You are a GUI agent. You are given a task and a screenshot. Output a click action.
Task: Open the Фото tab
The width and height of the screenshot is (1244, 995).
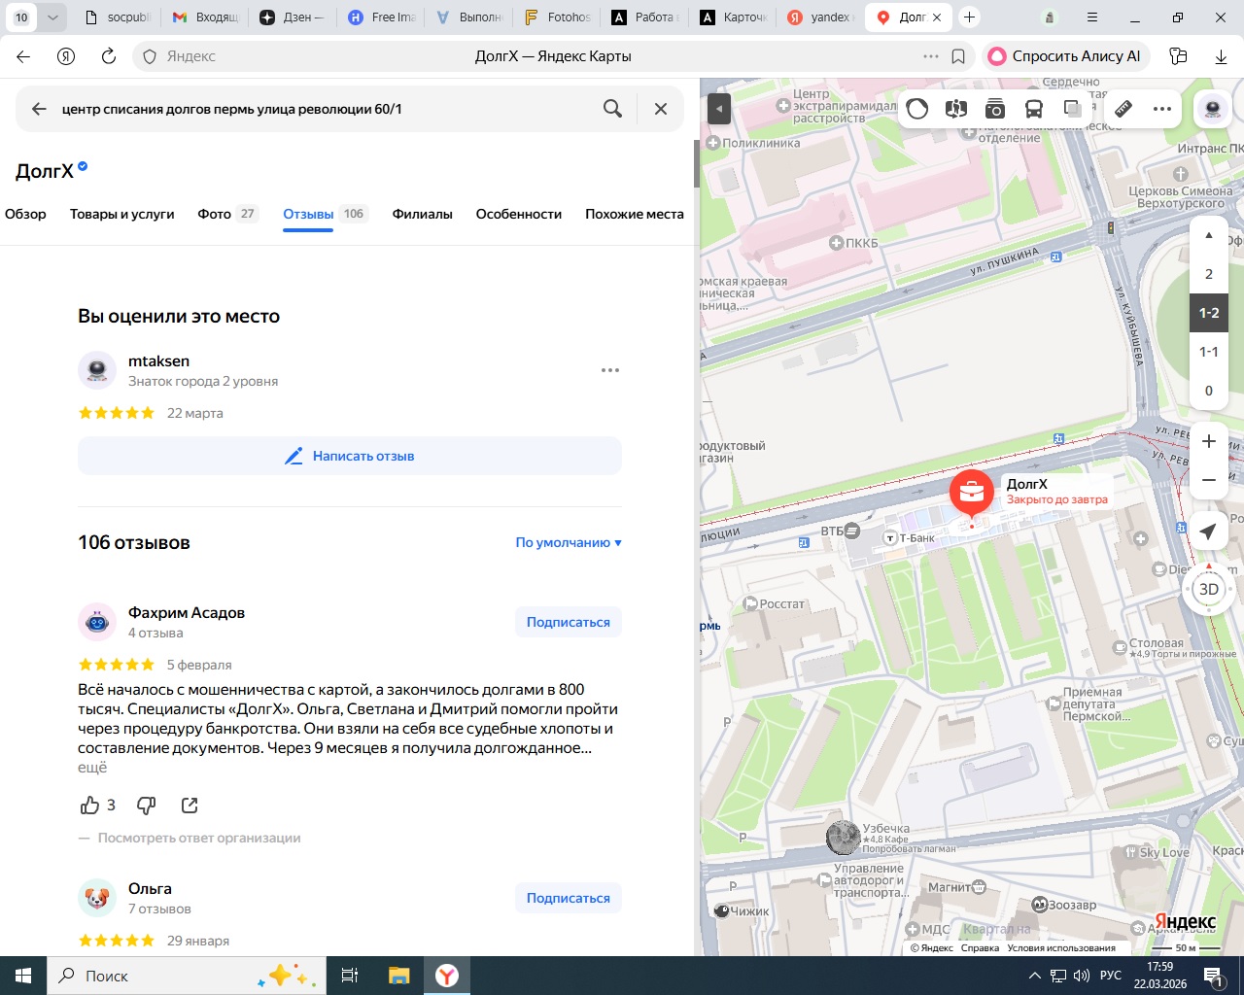(x=228, y=214)
